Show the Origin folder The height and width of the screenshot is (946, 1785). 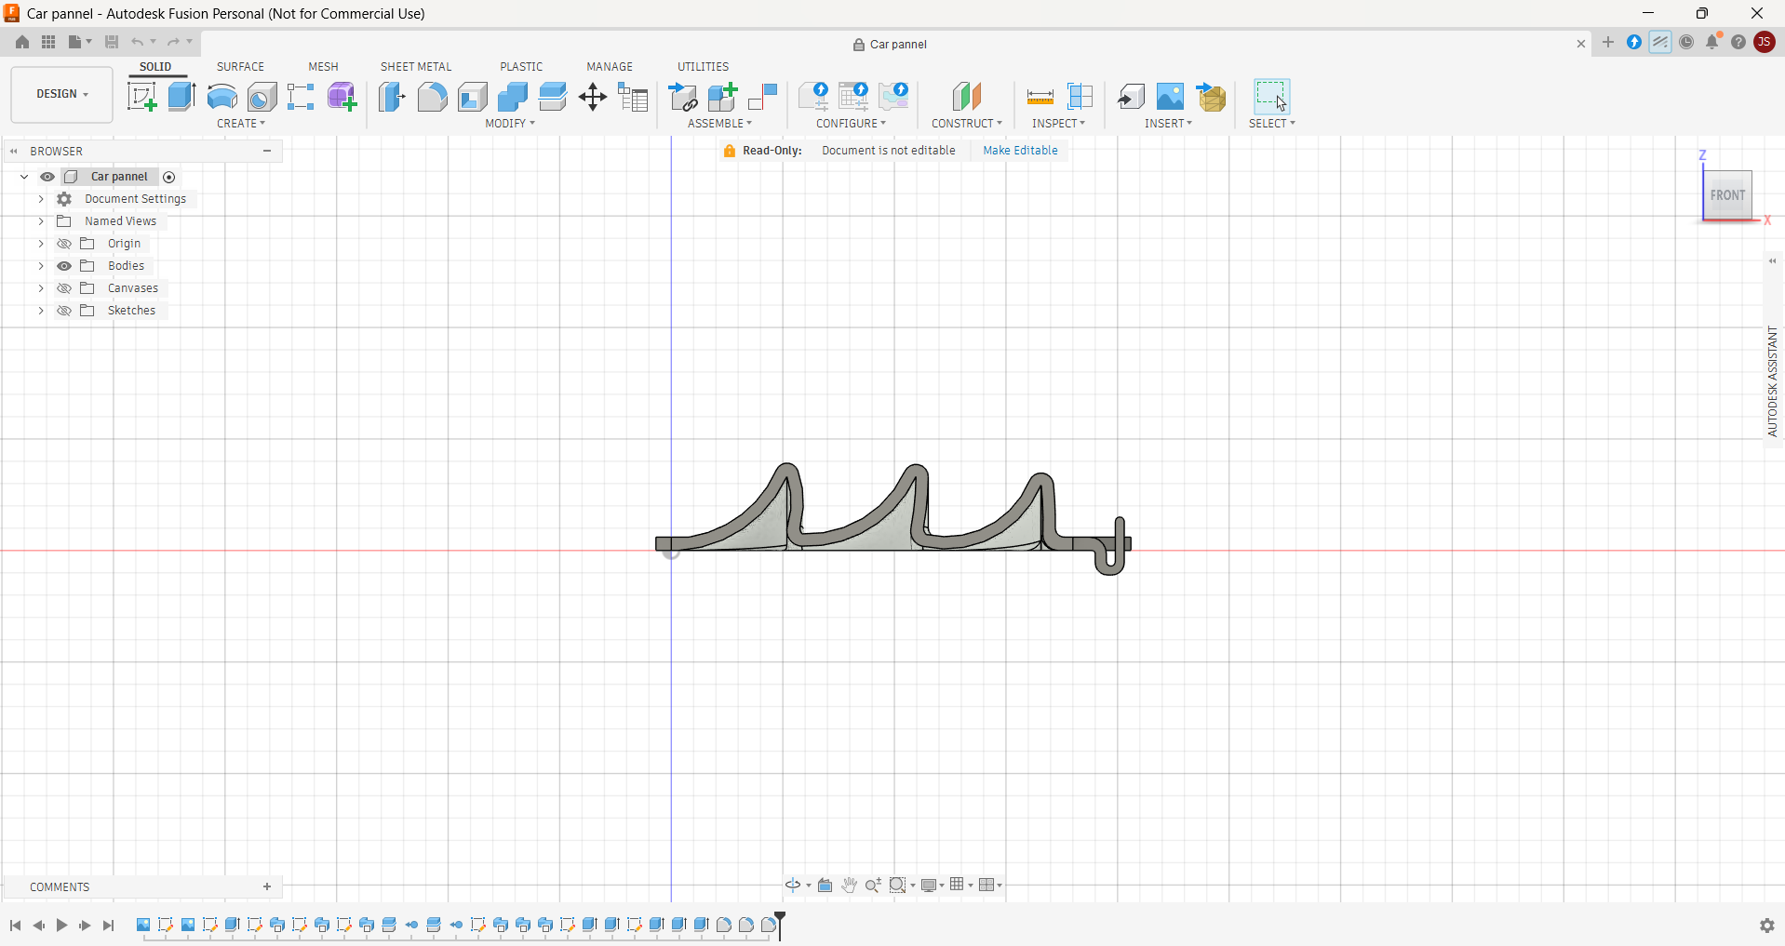click(64, 244)
